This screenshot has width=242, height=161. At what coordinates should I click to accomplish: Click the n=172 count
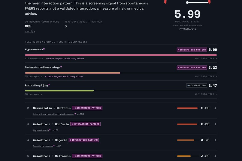[55, 130]
